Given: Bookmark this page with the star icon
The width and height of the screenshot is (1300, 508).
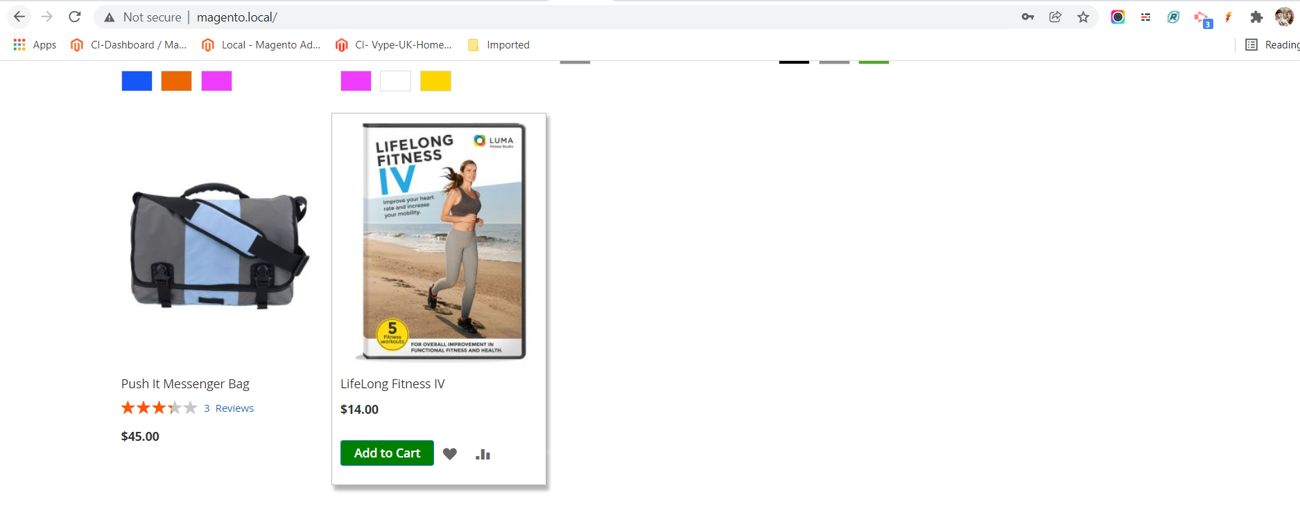Looking at the screenshot, I should [1083, 17].
